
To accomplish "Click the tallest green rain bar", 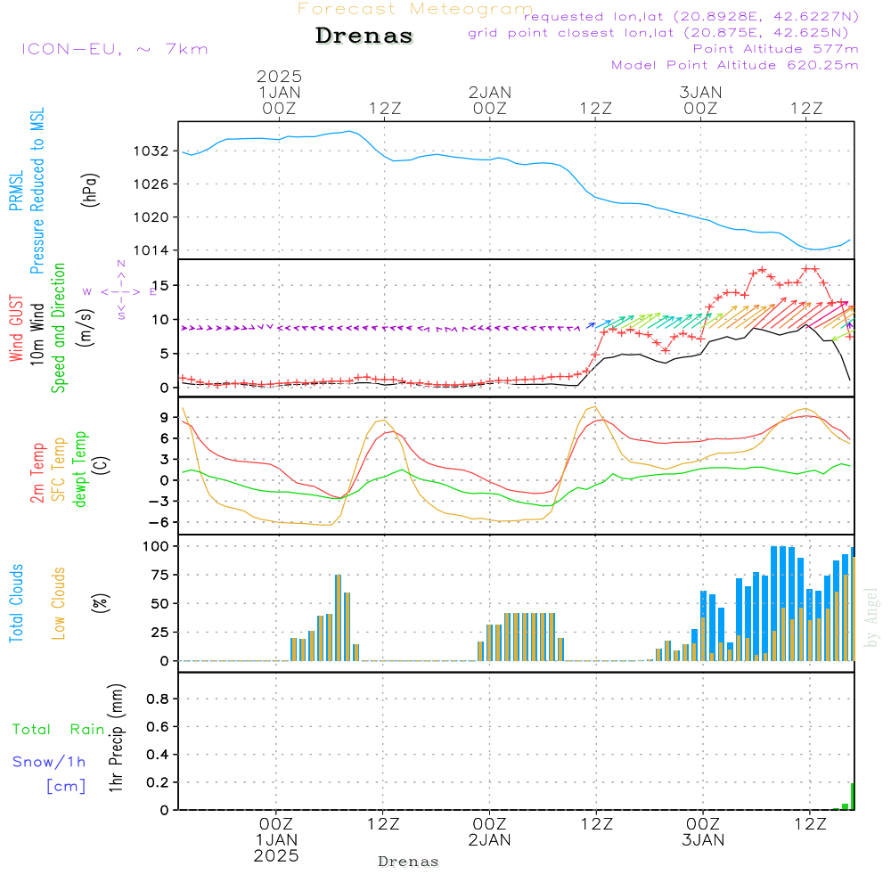I will tap(853, 797).
